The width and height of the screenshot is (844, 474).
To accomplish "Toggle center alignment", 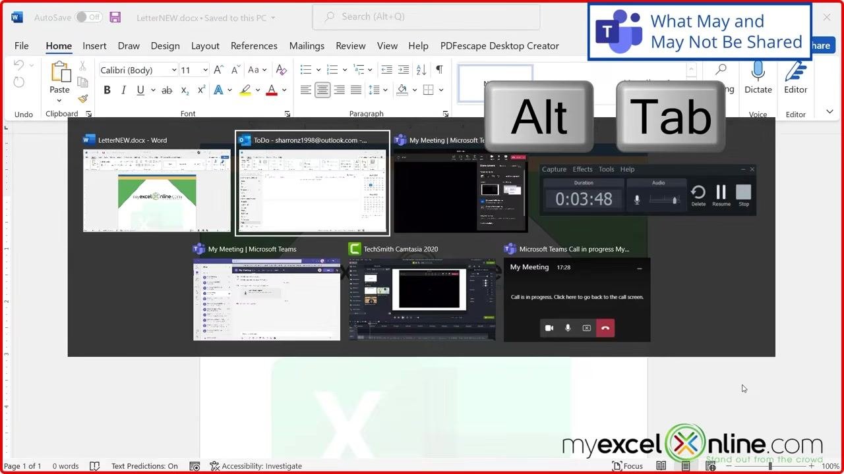I will pyautogui.click(x=322, y=90).
